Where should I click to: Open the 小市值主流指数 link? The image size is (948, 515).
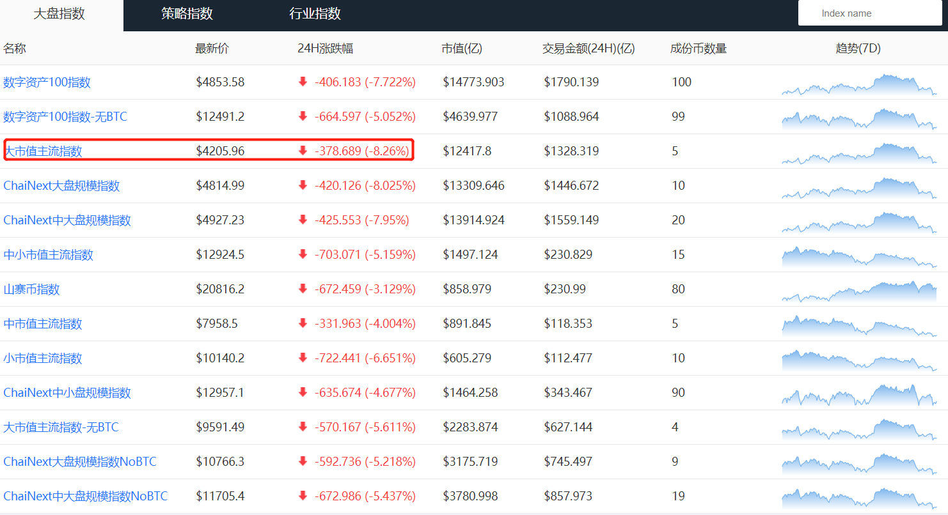point(43,358)
